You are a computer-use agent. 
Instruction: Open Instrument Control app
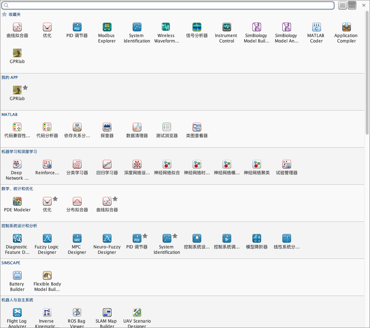click(x=226, y=33)
